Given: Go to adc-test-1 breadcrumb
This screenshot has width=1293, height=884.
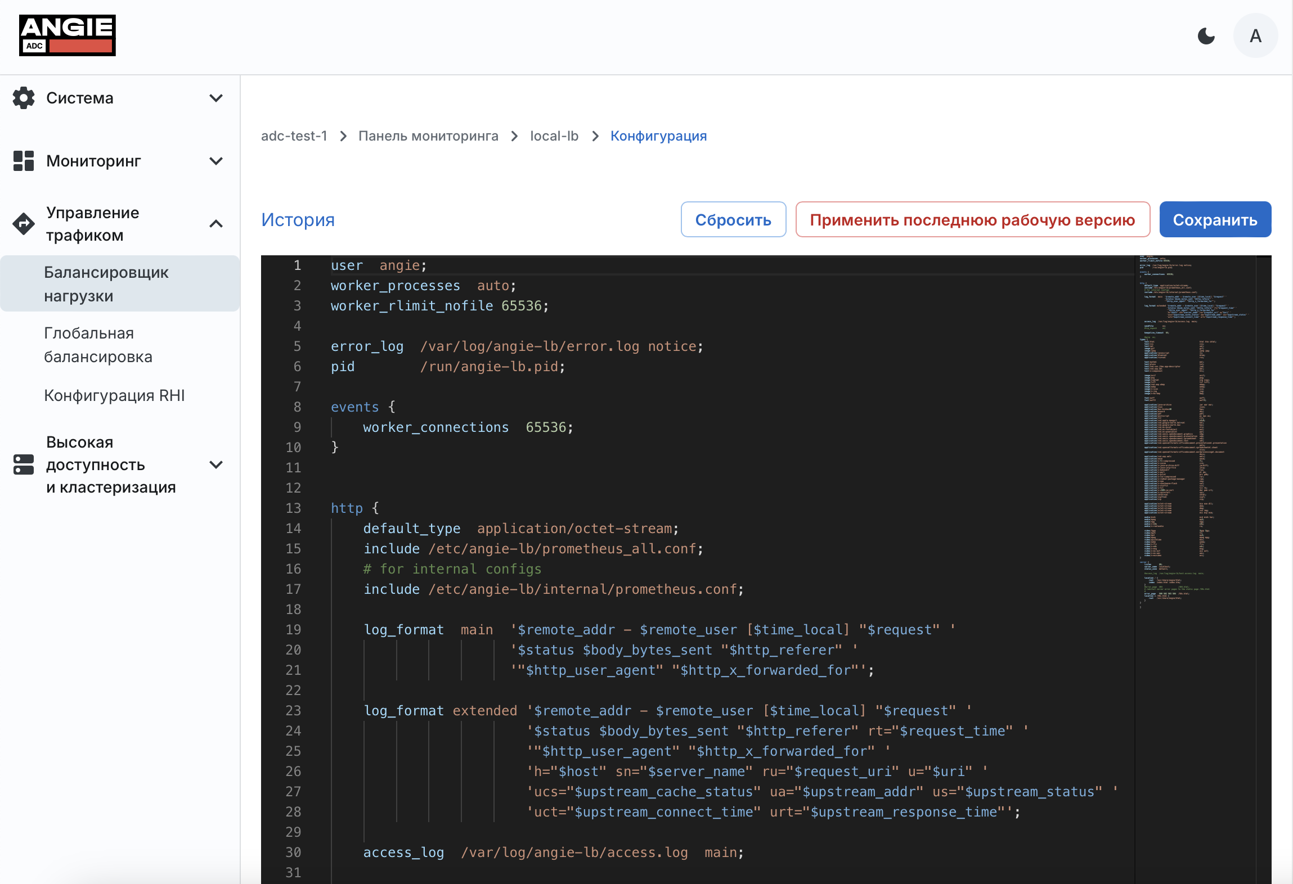Looking at the screenshot, I should pyautogui.click(x=294, y=136).
